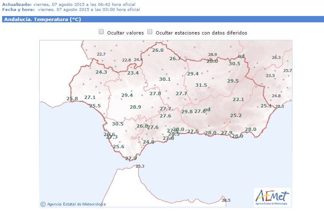Select the station showing 30.1

pyautogui.click(x=165, y=79)
